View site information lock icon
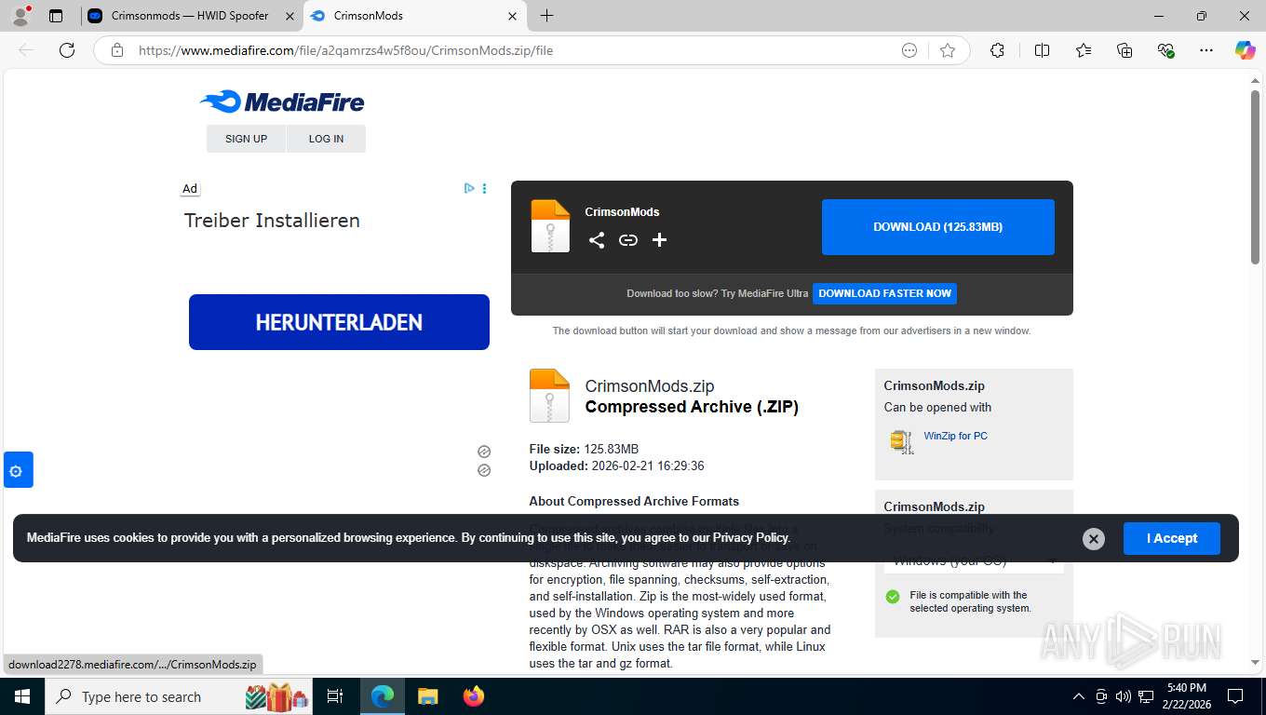1266x715 pixels. click(x=117, y=50)
